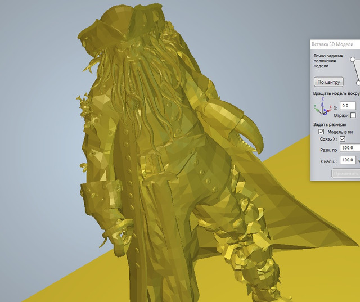Click the XYZ rotation axes icon
The image size is (360, 302).
coord(322,107)
